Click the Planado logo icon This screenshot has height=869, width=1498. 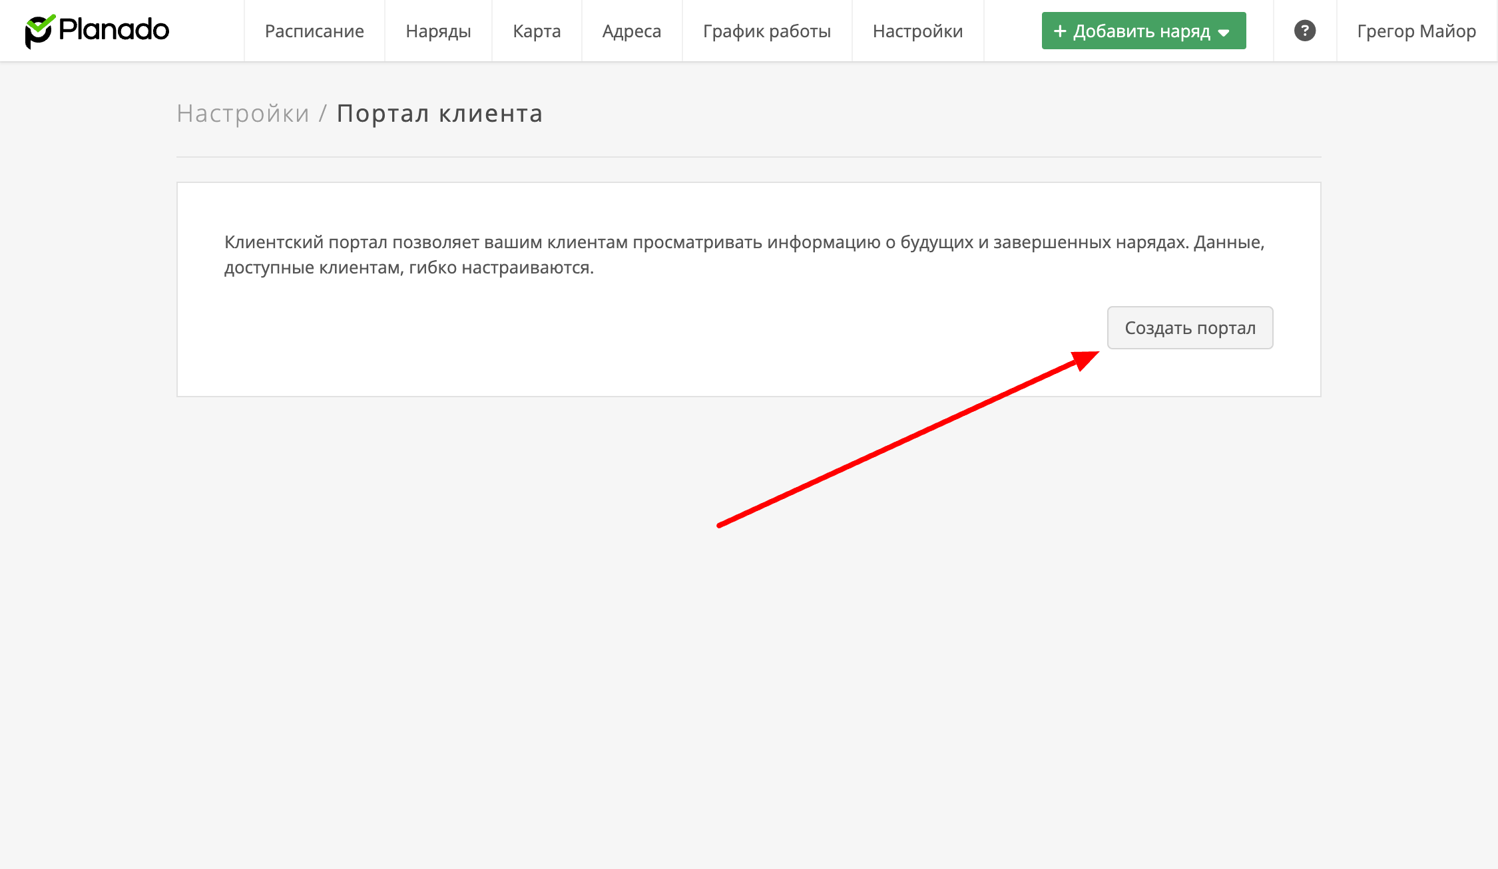tap(39, 31)
